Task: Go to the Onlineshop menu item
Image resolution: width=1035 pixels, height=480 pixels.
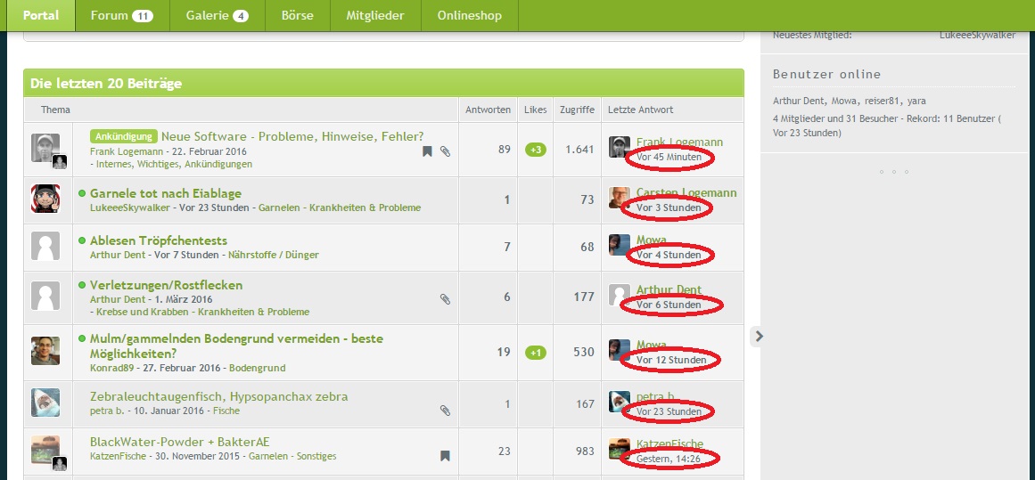Action: point(469,15)
